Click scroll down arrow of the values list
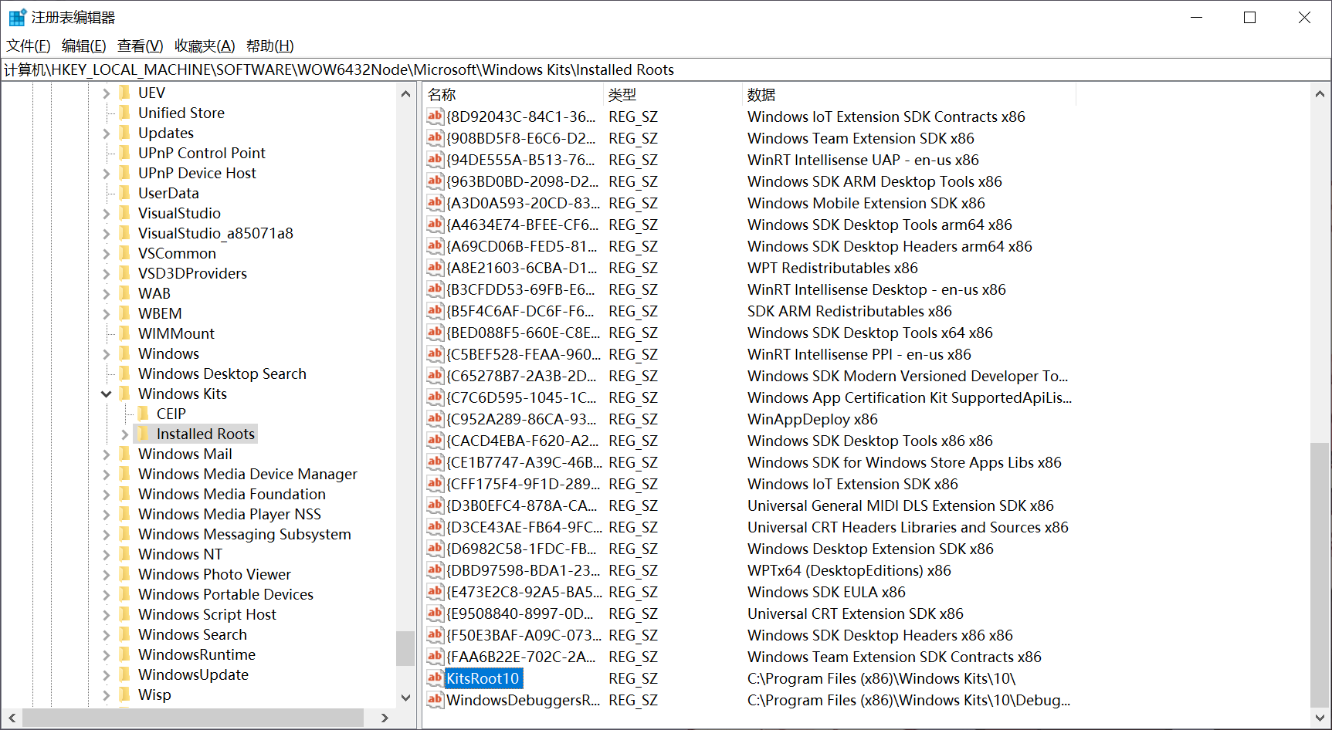 1320,718
